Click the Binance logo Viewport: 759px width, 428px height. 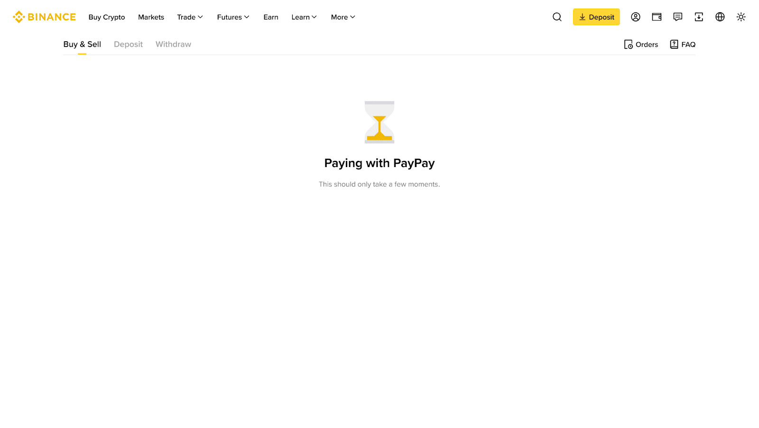coord(44,17)
